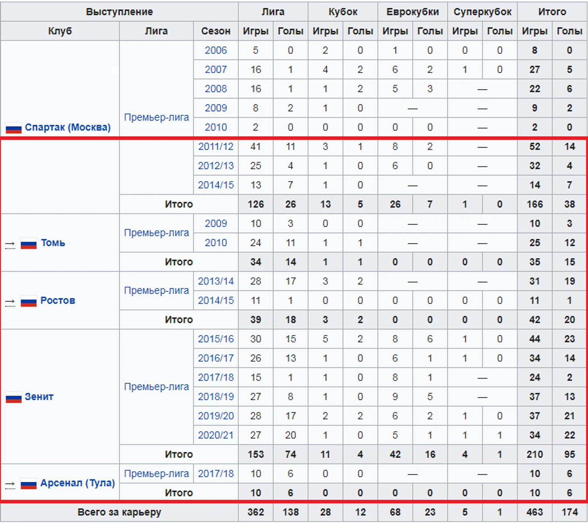Open the 2010 season link for Томь
Image resolution: width=588 pixels, height=523 pixels.
(216, 243)
